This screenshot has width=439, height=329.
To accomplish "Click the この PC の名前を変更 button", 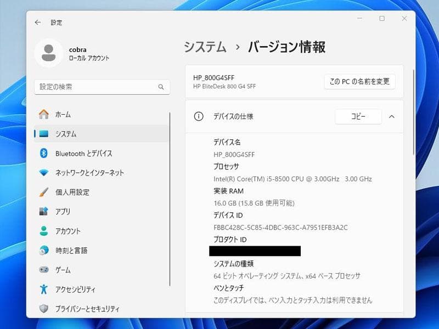I will [359, 82].
